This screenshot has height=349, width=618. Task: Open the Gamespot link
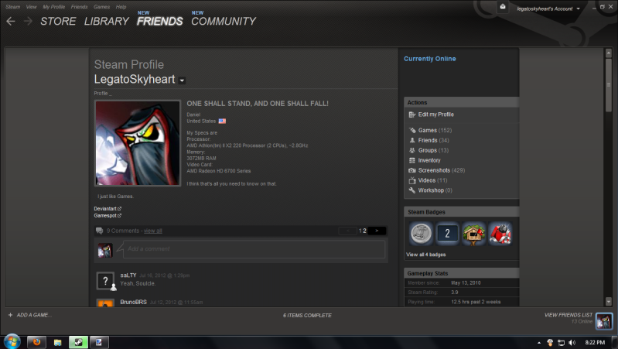click(108, 216)
